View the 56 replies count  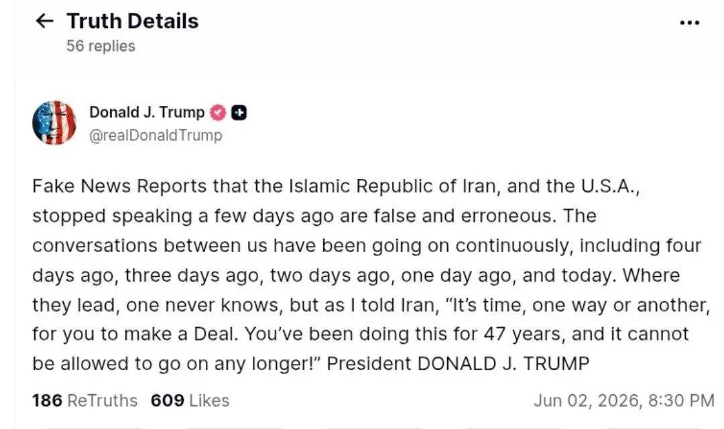[101, 46]
